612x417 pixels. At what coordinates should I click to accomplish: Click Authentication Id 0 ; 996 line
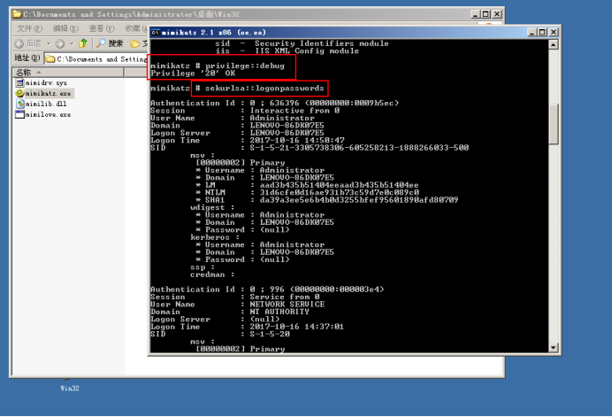tap(267, 290)
